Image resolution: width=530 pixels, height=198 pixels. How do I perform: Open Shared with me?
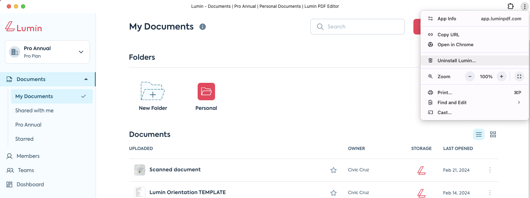click(x=34, y=111)
